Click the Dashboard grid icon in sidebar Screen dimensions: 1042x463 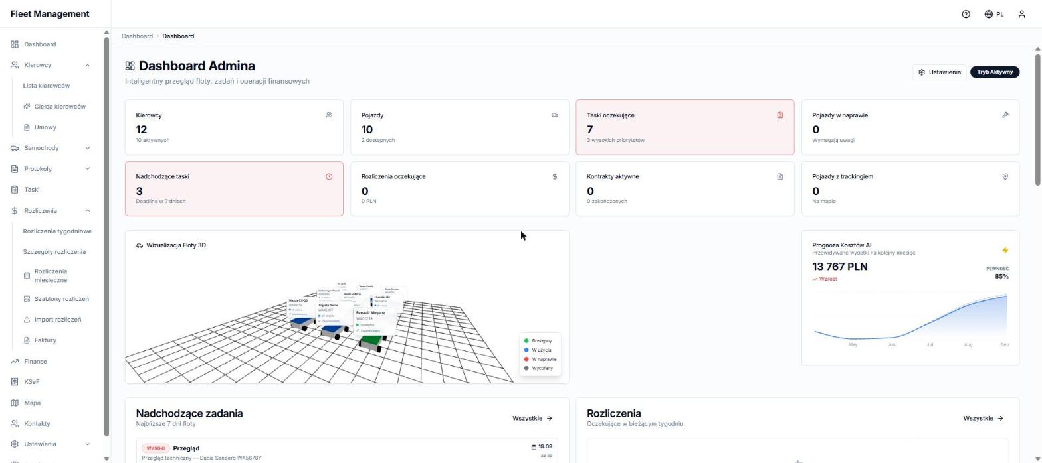[x=15, y=44]
